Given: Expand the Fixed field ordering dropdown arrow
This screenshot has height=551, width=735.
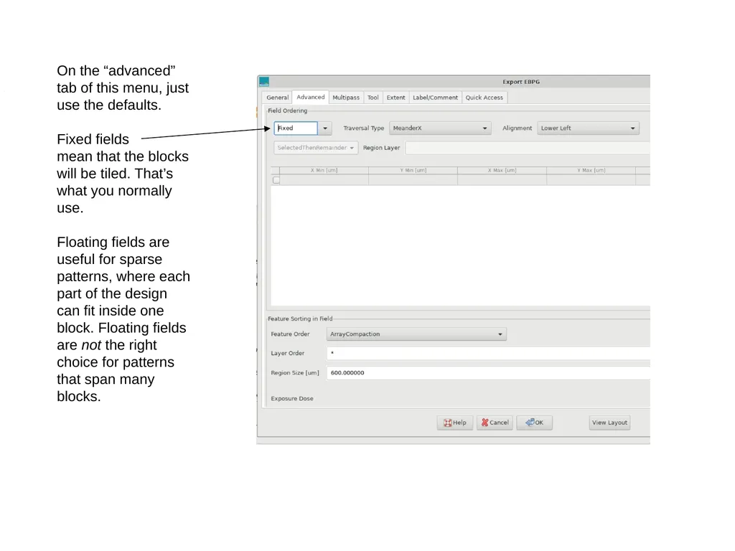Looking at the screenshot, I should (x=325, y=128).
